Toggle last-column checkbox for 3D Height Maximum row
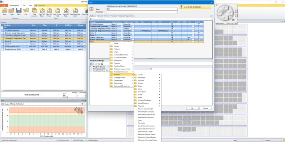This screenshot has height=142, width=285. 199,24
